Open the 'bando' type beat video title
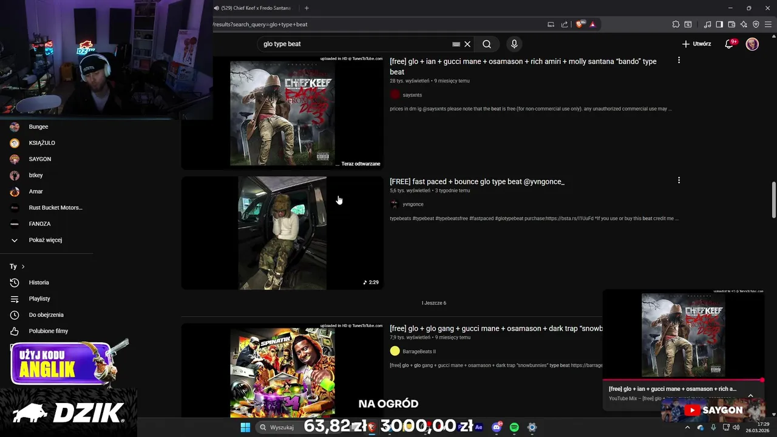The width and height of the screenshot is (777, 437). coord(523,66)
